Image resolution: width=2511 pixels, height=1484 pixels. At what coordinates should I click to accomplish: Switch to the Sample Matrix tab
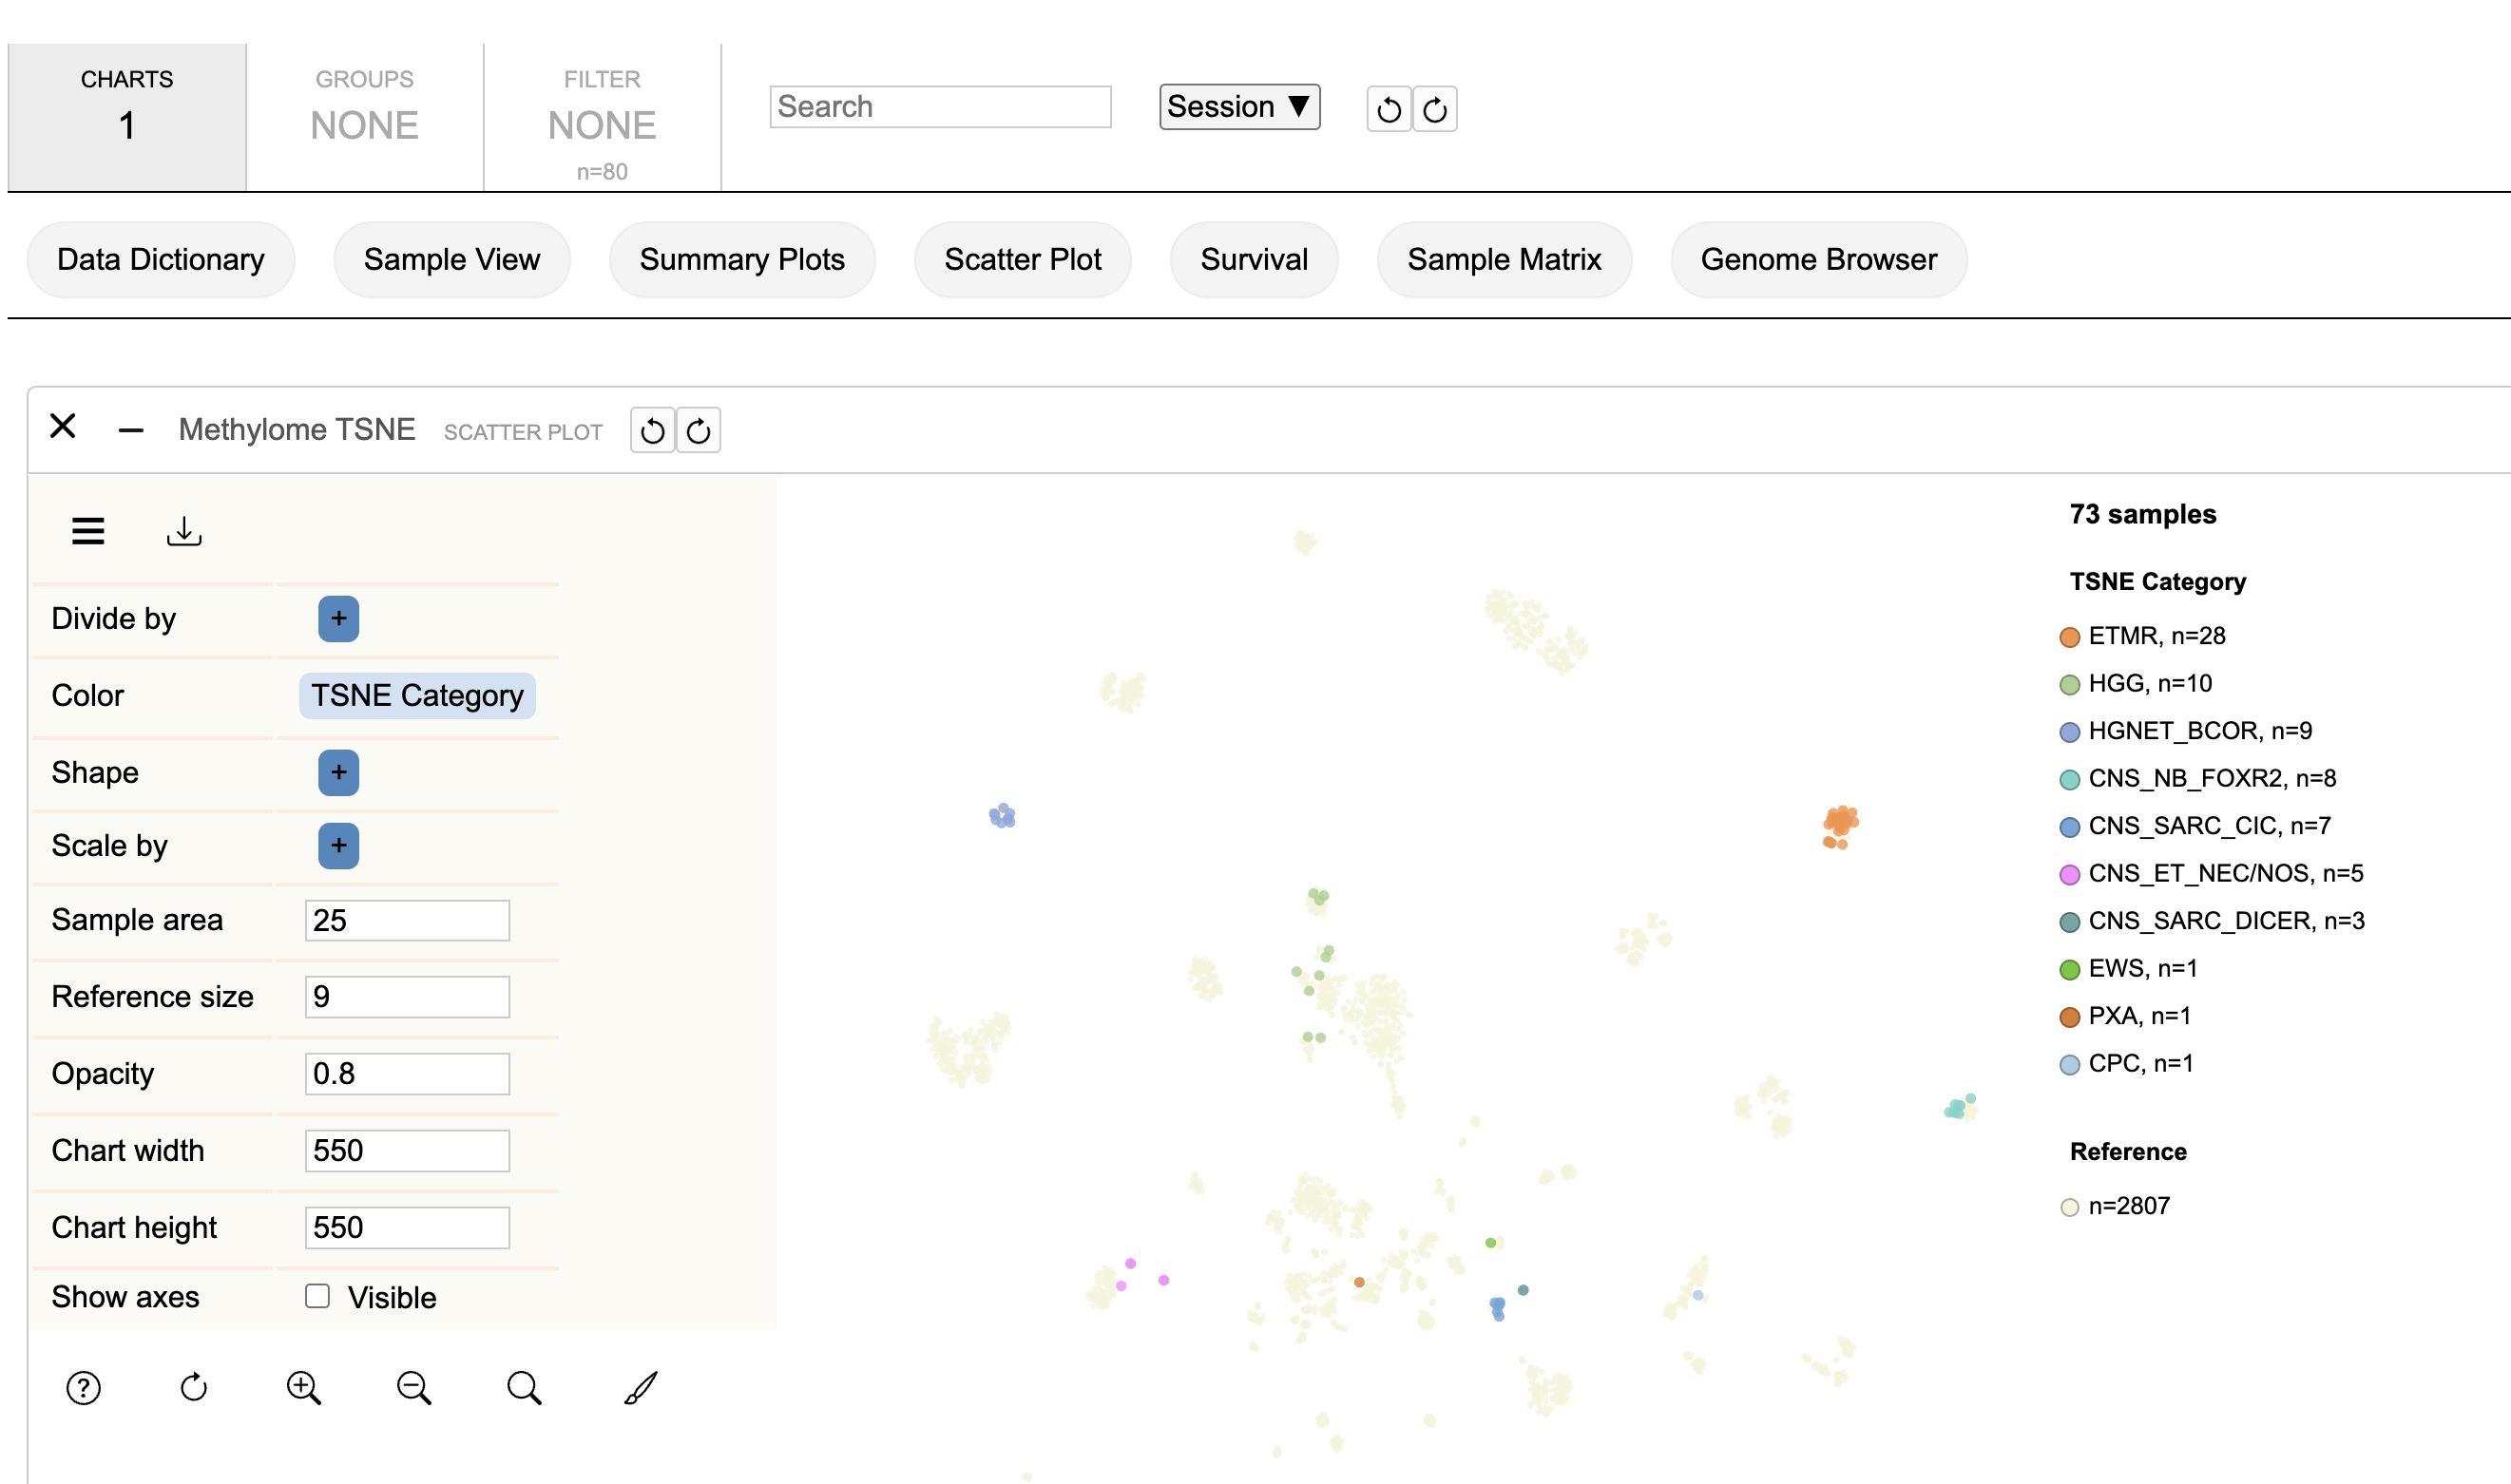point(1505,257)
